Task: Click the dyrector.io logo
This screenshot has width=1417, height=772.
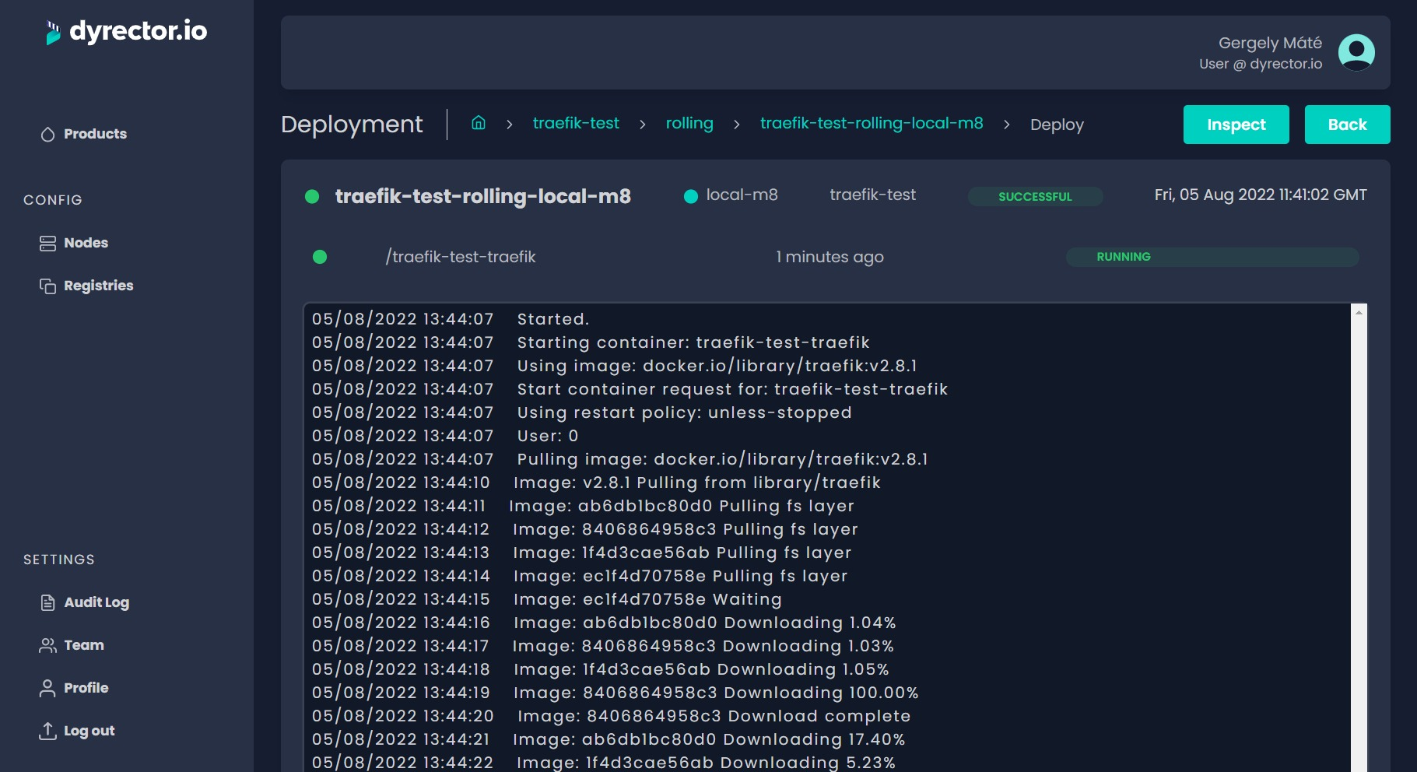Action: click(x=127, y=32)
